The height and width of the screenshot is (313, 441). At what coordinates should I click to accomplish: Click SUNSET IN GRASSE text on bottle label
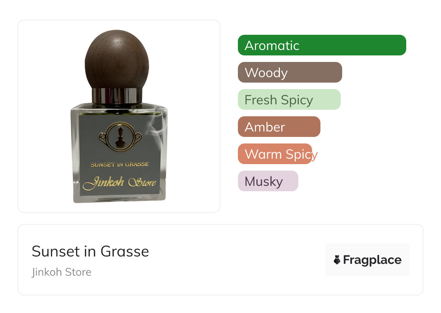(119, 164)
